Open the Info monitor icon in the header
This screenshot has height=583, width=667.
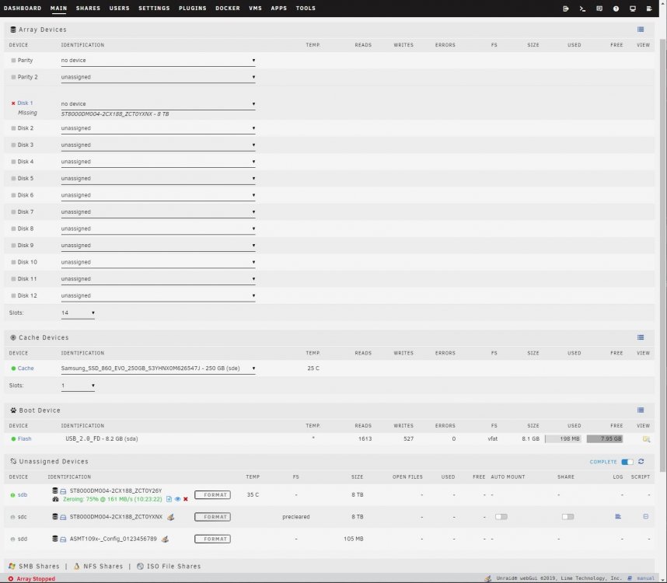tap(633, 9)
